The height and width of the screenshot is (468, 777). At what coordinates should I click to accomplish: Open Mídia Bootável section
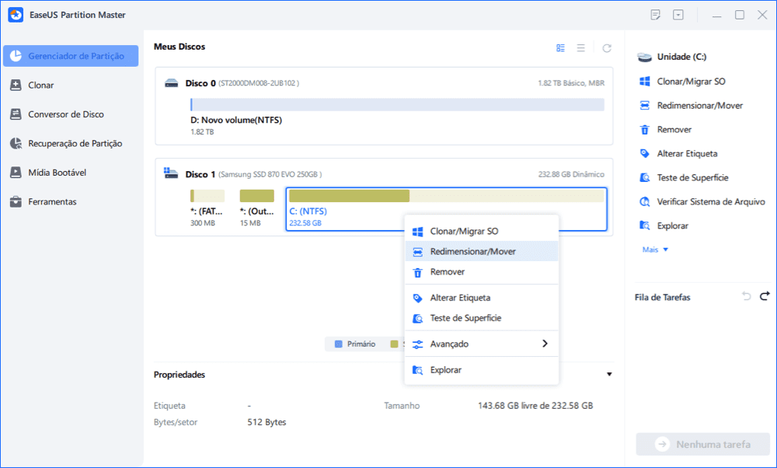point(48,173)
